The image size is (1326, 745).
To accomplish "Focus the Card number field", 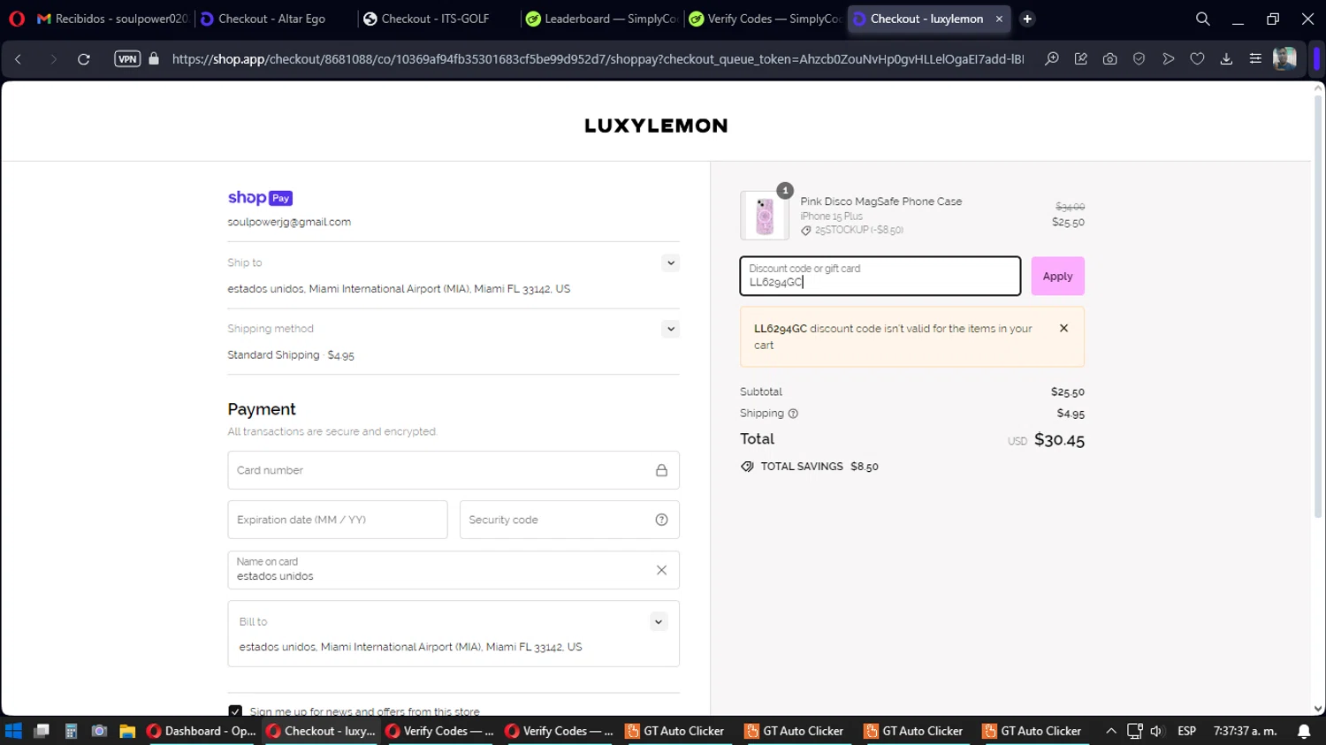I will tap(453, 470).
